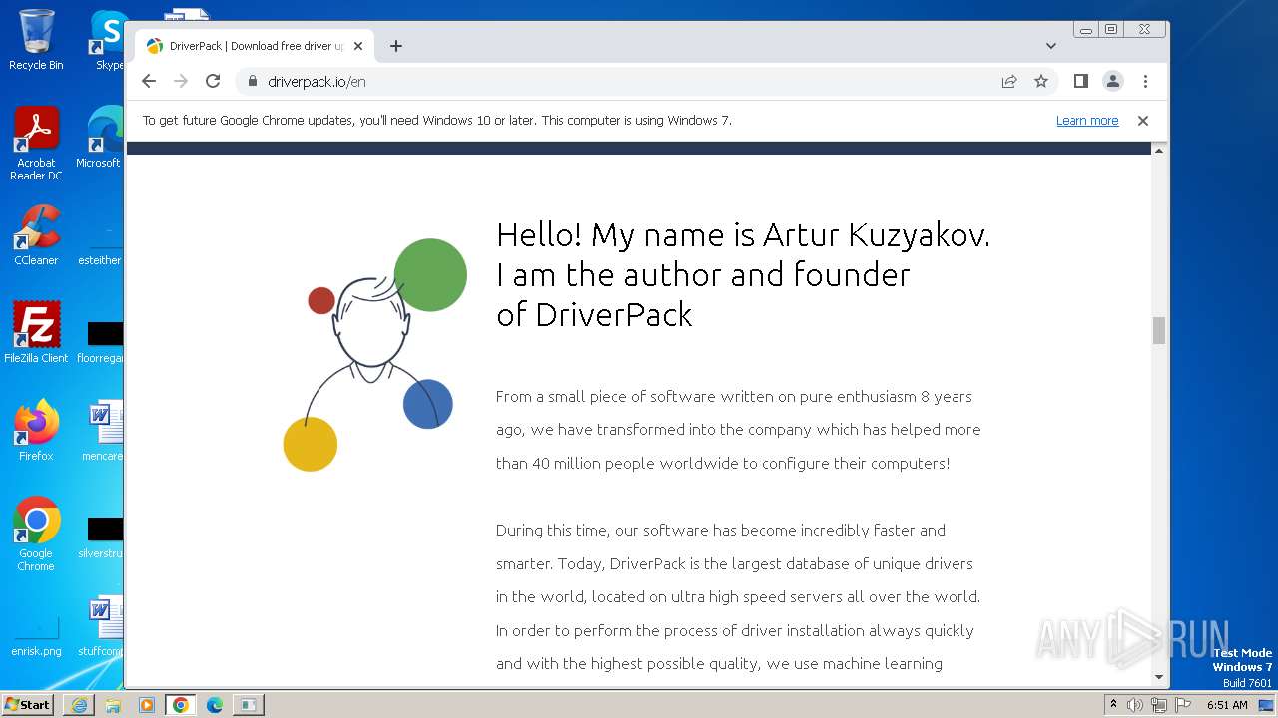1278x718 pixels.
Task: Go back to the previous page
Action: [x=149, y=81]
